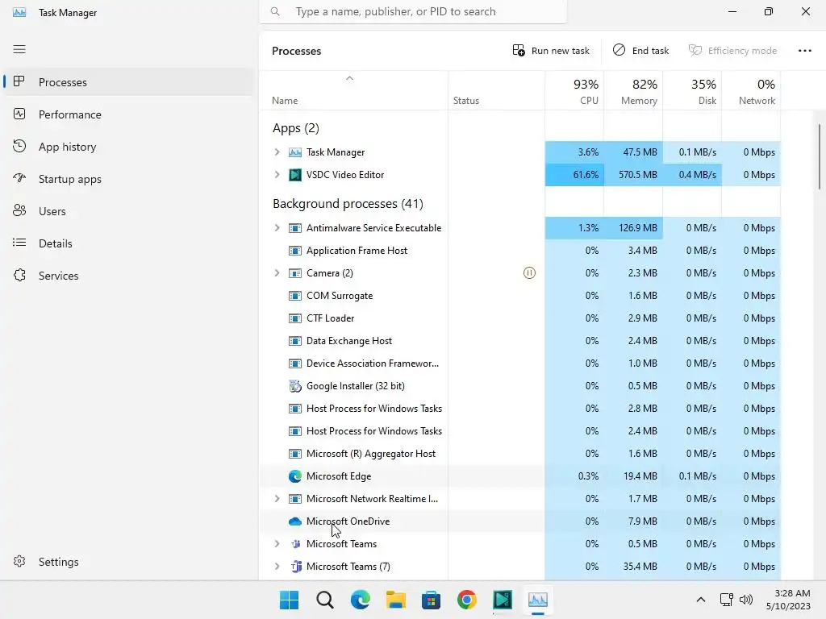Screen dimensions: 826x619
Task: Launch Google Chrome from the taskbar
Action: 467,600
